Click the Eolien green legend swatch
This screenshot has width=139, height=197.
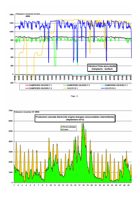click(x=61, y=129)
